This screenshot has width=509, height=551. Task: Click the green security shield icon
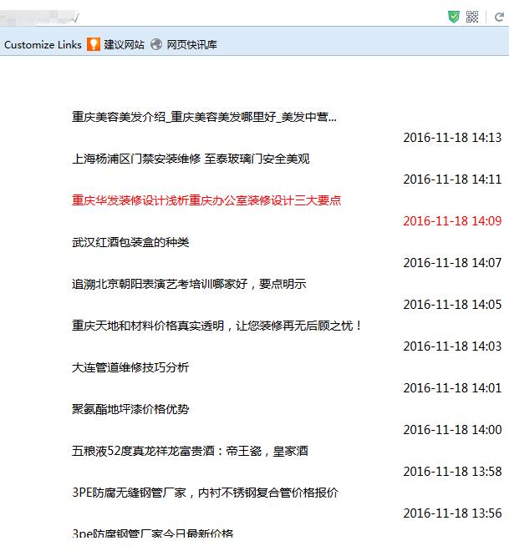coord(454,17)
